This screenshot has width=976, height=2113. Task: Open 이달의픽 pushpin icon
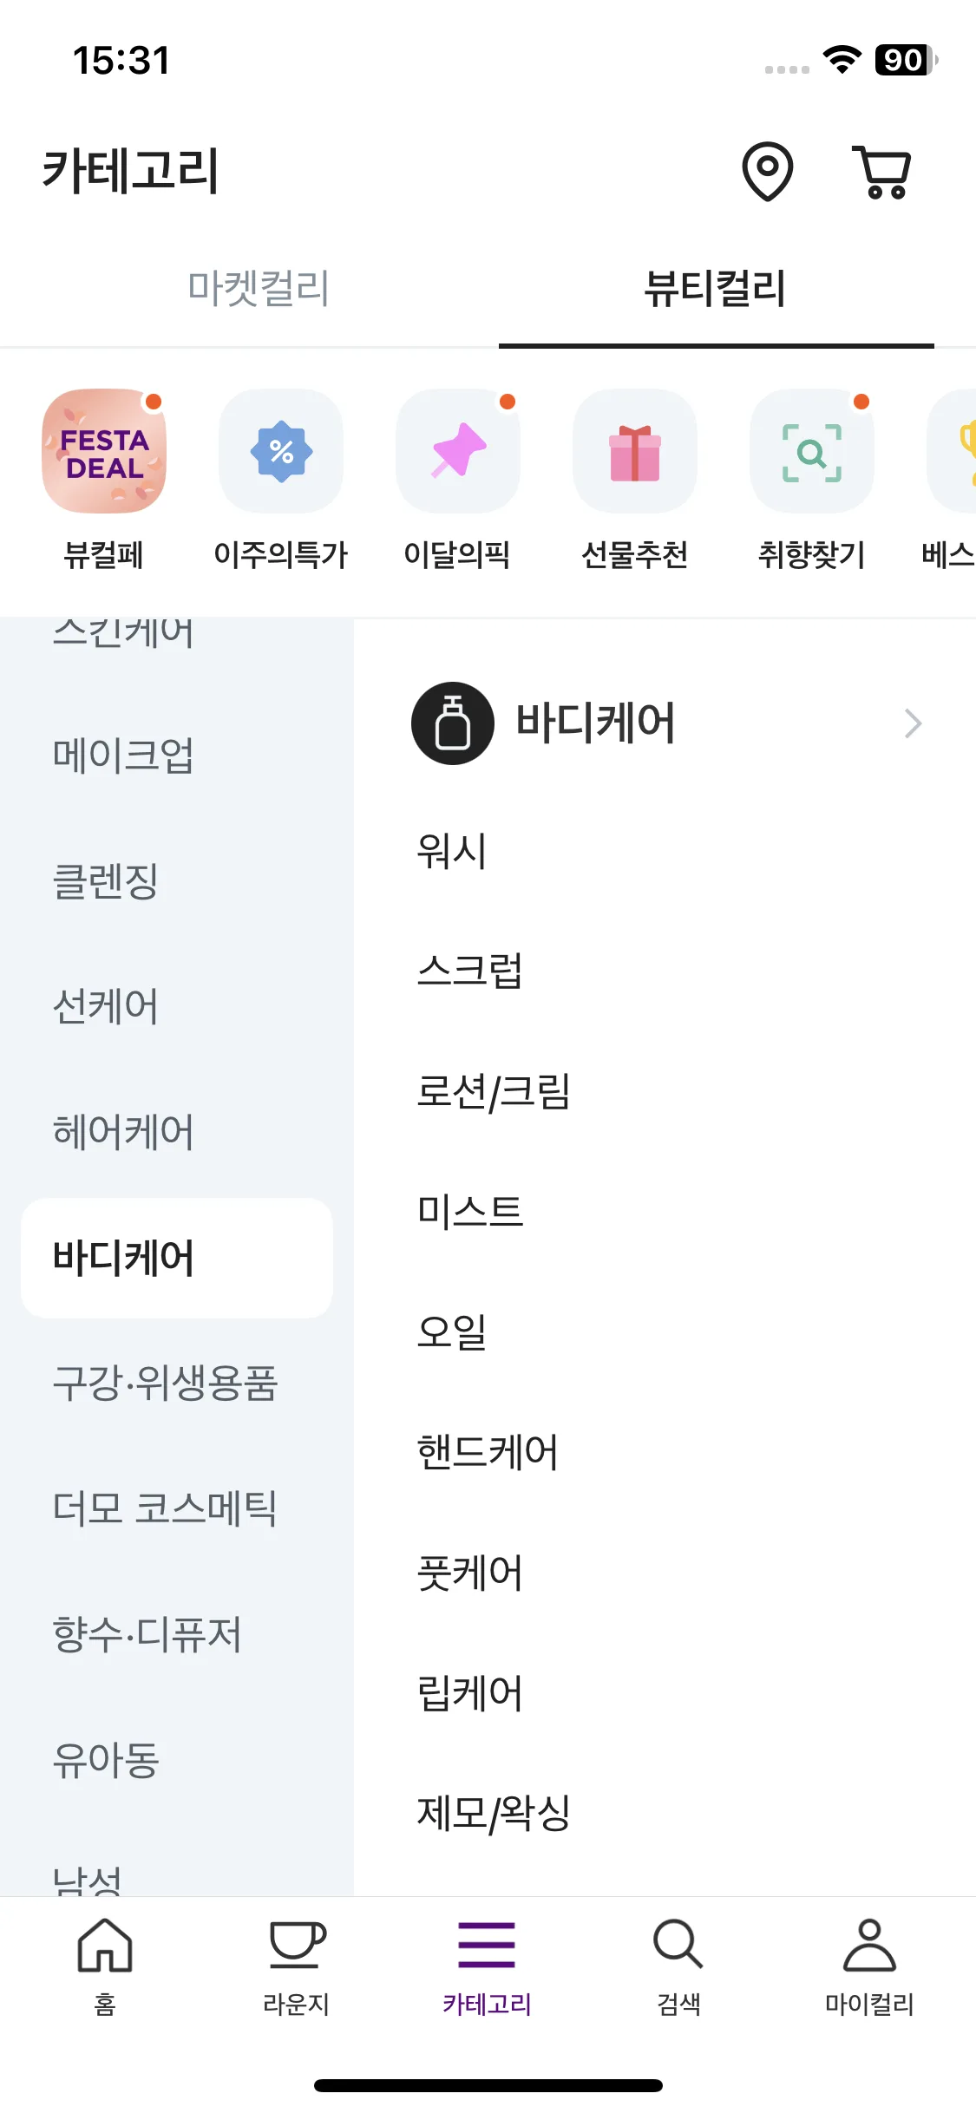tap(458, 451)
